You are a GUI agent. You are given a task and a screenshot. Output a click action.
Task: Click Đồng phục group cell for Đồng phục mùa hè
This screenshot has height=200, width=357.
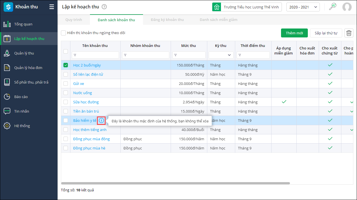[x=146, y=148]
